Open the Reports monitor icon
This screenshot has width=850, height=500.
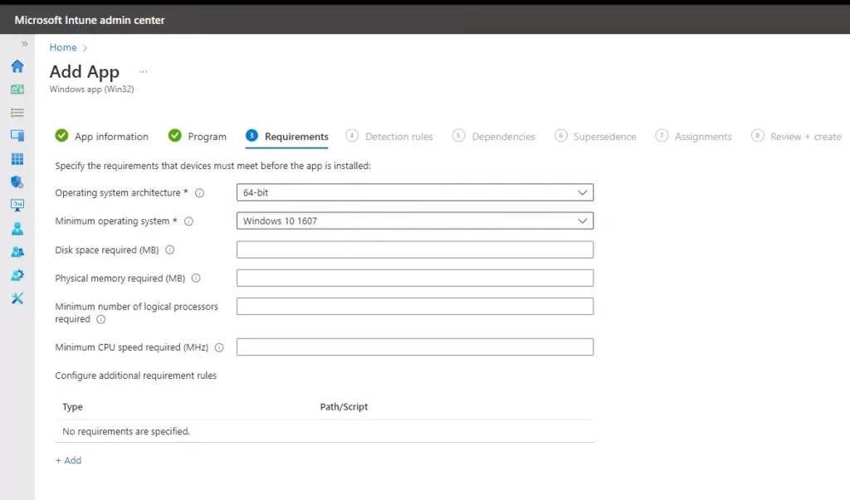coord(17,206)
